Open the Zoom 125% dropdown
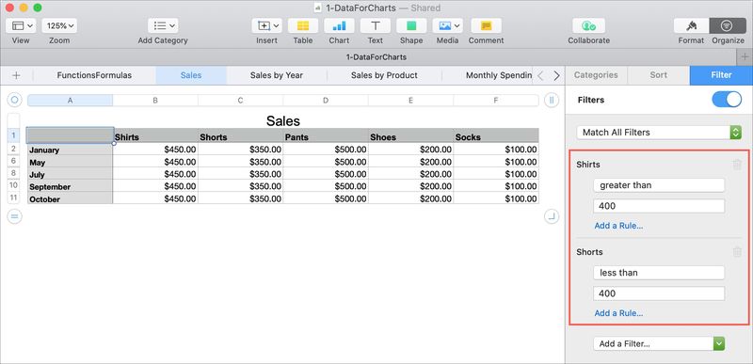This screenshot has height=364, width=753. point(59,26)
